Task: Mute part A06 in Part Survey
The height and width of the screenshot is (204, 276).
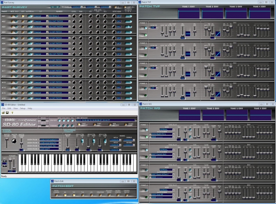Action: coord(12,44)
